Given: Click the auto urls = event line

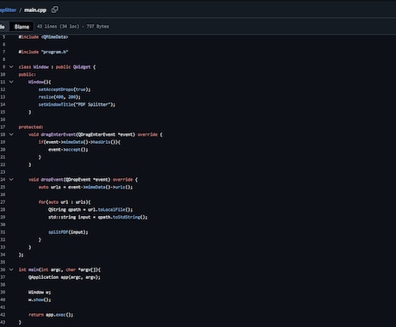Looking at the screenshot, I should tap(85, 187).
